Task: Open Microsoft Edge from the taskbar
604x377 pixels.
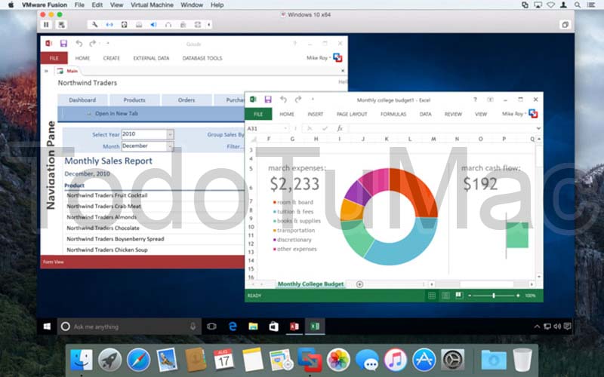Action: [x=233, y=326]
